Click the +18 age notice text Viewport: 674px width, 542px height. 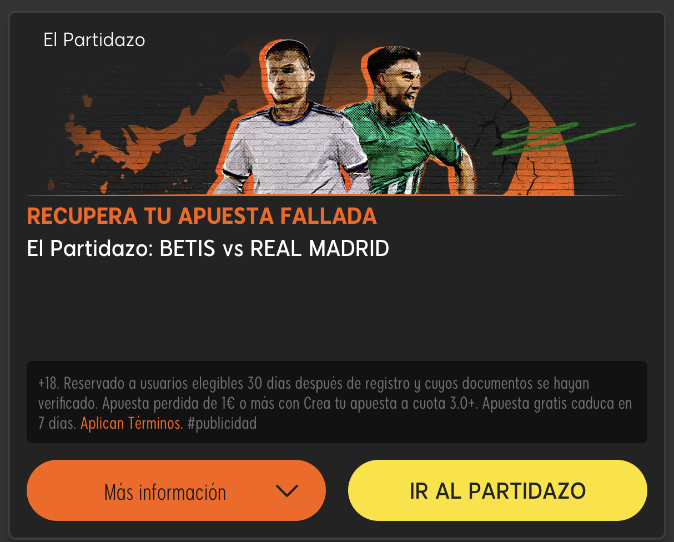coord(49,384)
